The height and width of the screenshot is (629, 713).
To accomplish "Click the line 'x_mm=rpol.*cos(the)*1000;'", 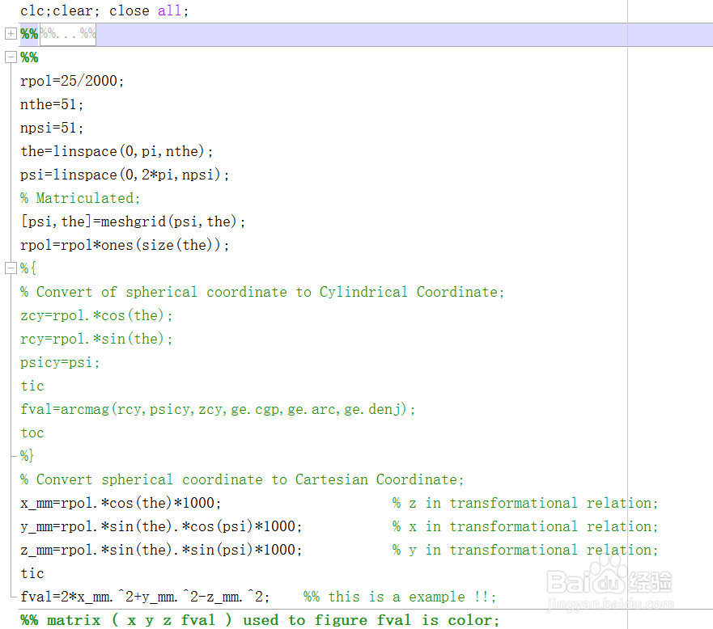I will 121,503.
